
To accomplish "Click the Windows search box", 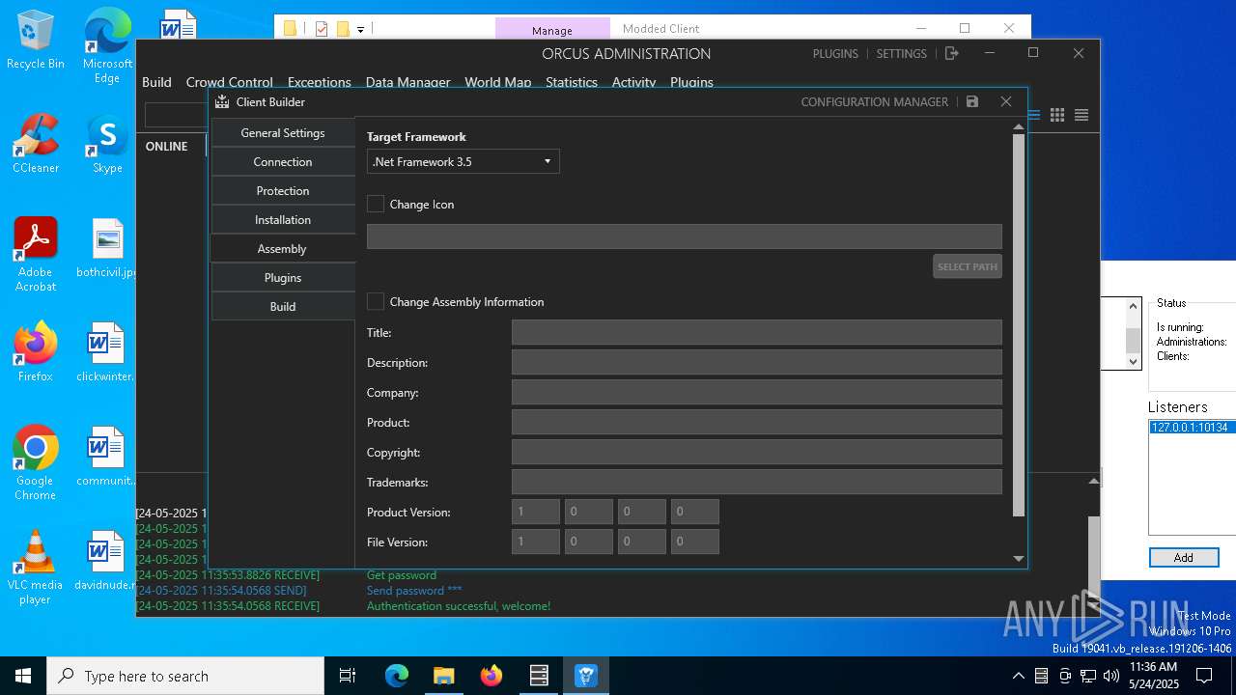I will point(185,676).
